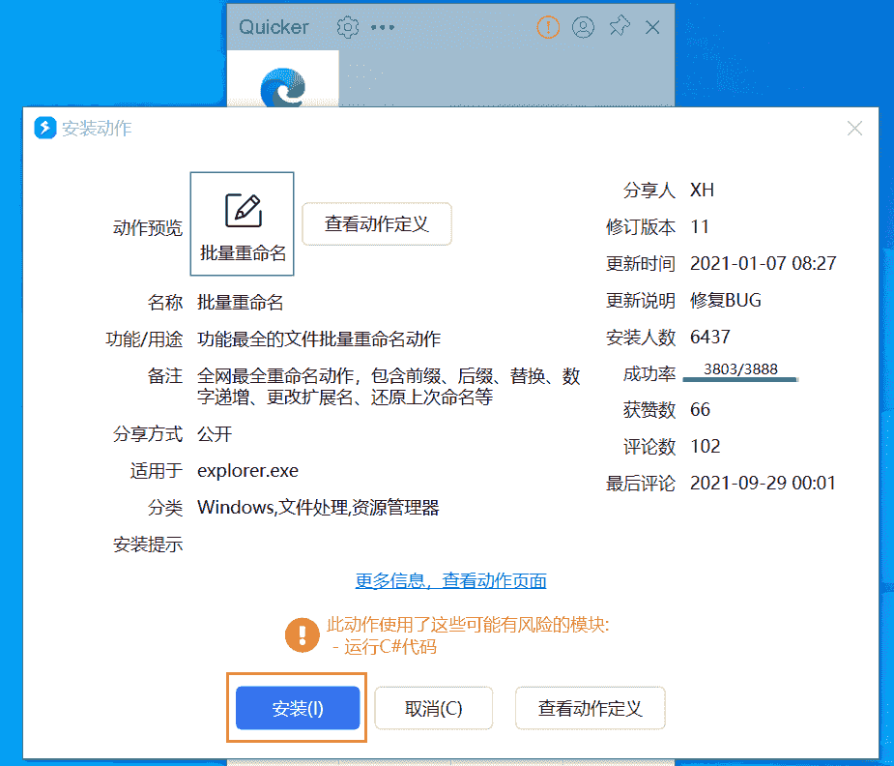Launch Edge browser tile in Quicker panel
Screen dimensions: 894x766
(283, 78)
